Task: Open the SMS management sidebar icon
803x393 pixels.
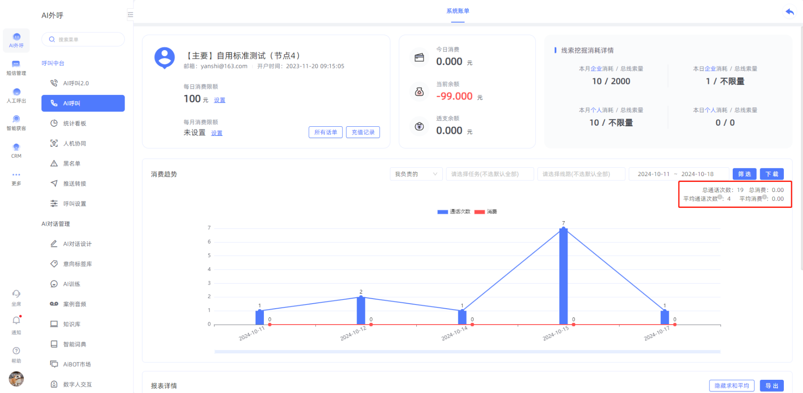Action: point(16,67)
